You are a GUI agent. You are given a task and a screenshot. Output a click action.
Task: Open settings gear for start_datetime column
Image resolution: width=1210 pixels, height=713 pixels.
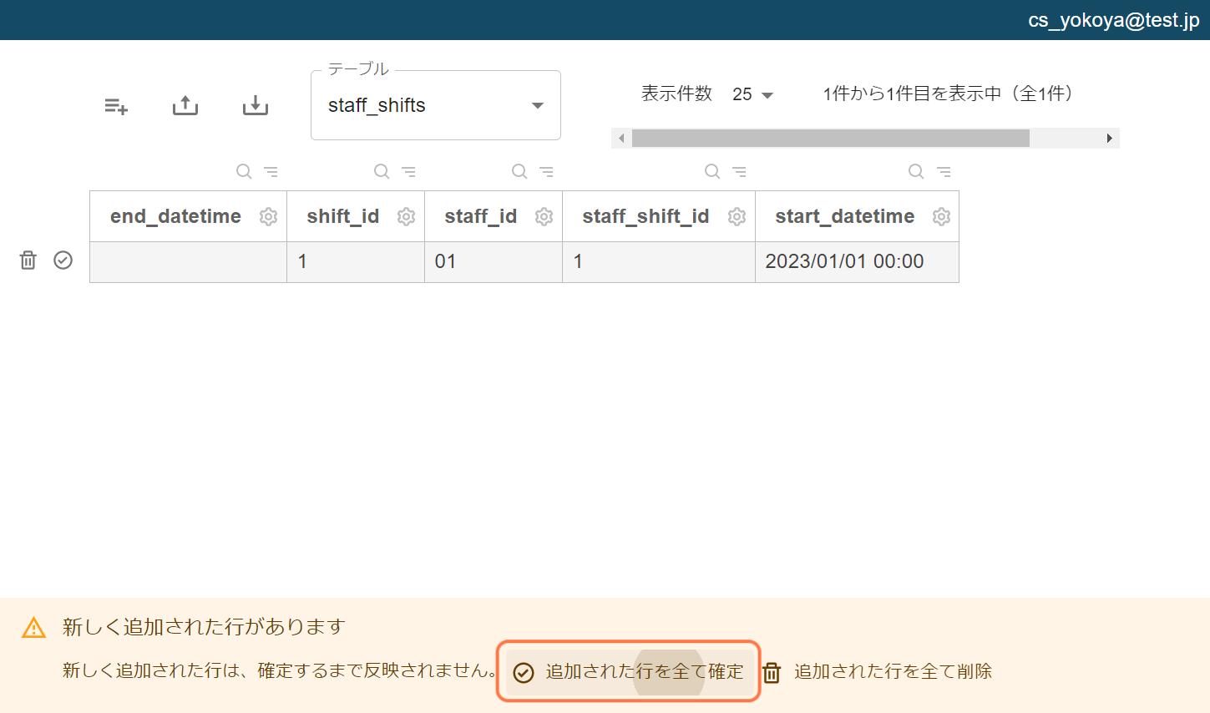point(941,216)
